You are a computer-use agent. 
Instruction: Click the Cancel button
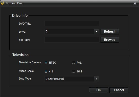[x=119, y=90]
